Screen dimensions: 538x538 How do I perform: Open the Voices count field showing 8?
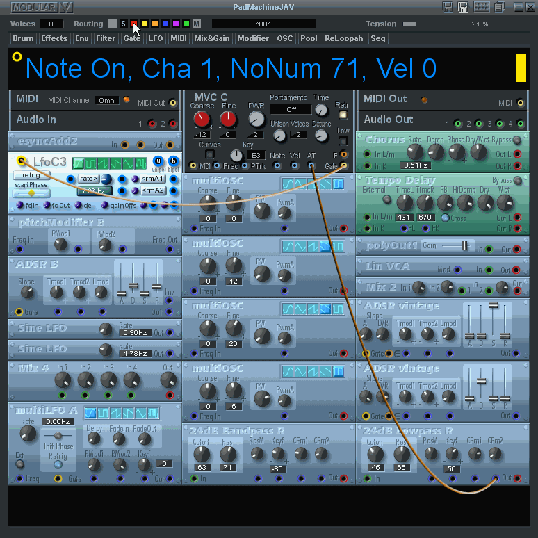(x=51, y=24)
